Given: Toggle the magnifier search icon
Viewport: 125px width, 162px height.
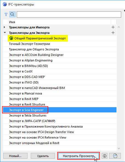Looking at the screenshot, I should pyautogui.click(x=12, y=14).
